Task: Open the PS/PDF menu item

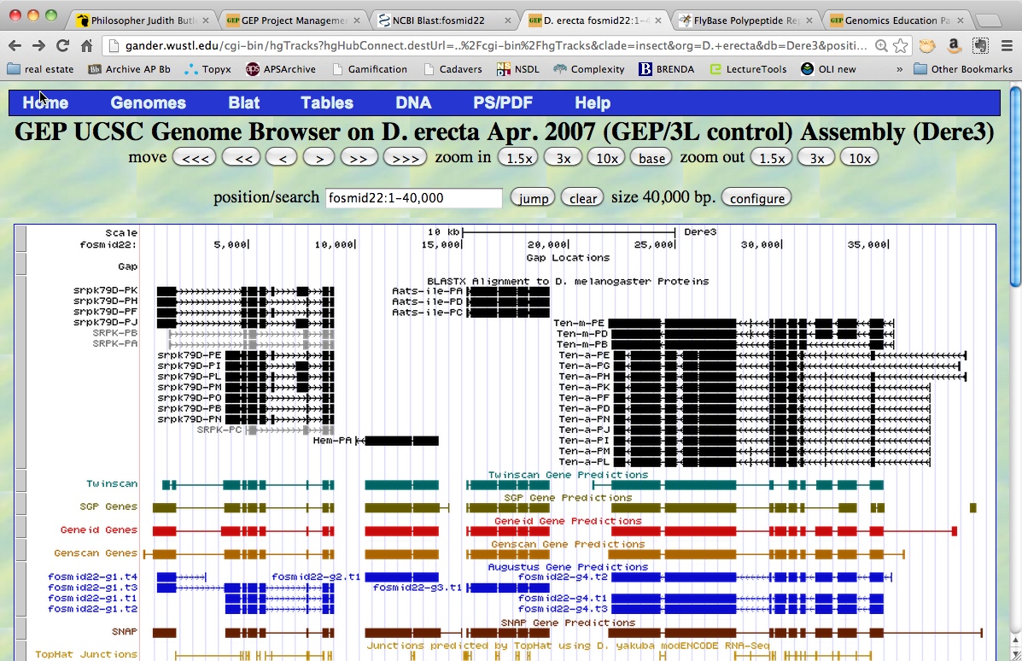Action: pos(503,102)
